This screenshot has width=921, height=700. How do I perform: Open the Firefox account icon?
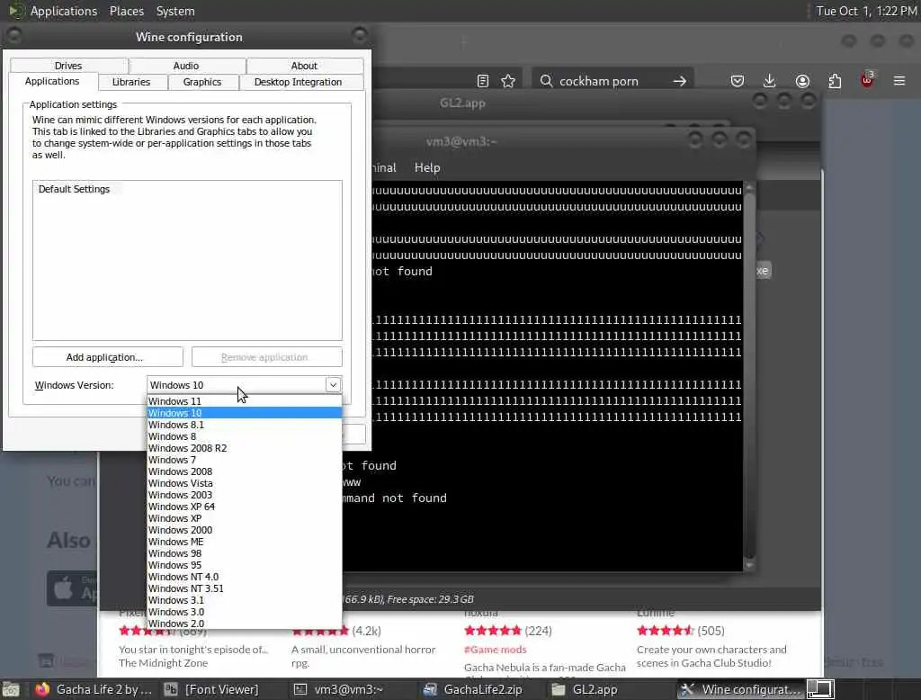[x=802, y=81]
